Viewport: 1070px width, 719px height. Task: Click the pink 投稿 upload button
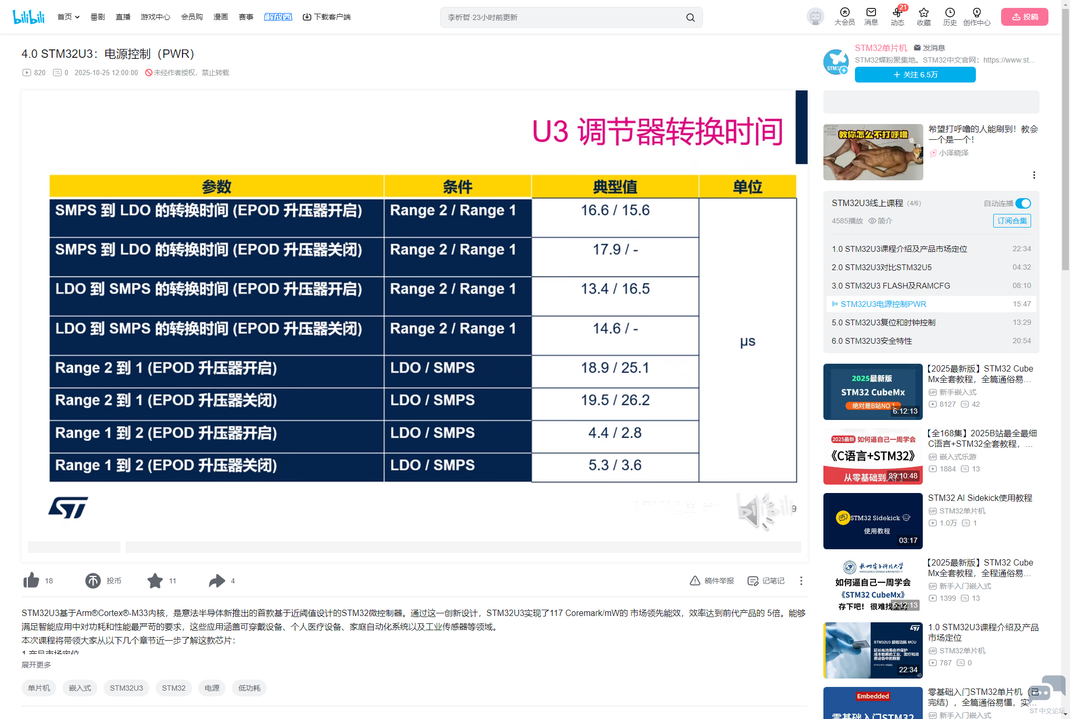(x=1024, y=17)
